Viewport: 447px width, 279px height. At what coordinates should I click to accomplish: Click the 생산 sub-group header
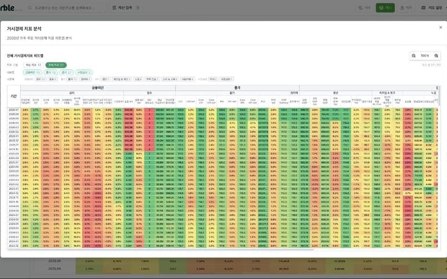(336, 93)
